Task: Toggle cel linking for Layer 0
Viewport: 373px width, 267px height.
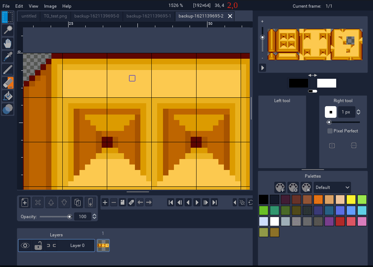Action: click(x=51, y=245)
